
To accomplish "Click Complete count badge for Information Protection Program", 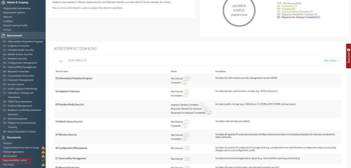I will [184, 83].
